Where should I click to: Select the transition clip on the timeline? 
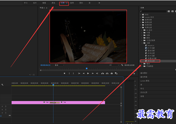[55, 103]
